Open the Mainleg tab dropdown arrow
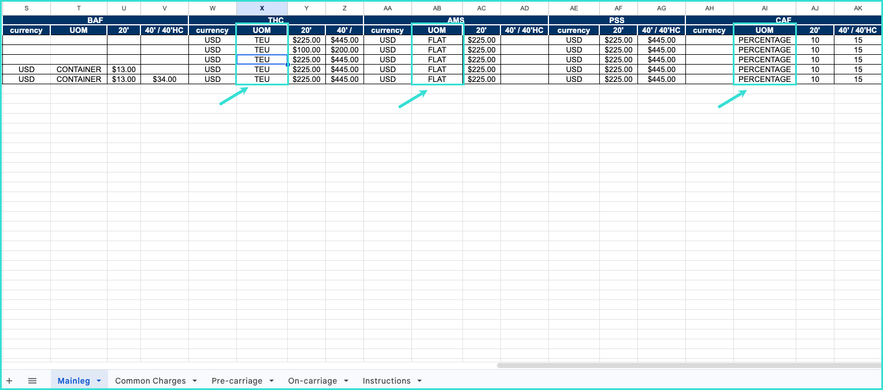Image resolution: width=883 pixels, height=390 pixels. (99, 381)
